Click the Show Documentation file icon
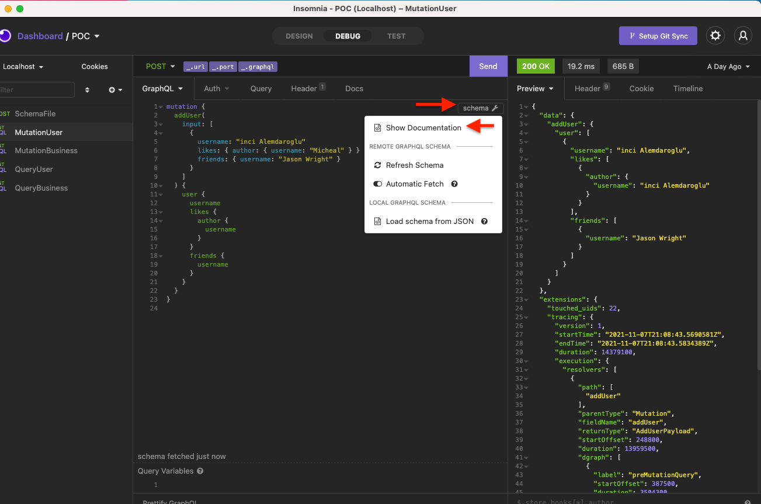The height and width of the screenshot is (504, 761). click(x=378, y=127)
